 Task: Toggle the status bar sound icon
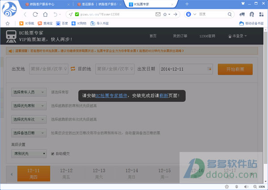pos(246,186)
